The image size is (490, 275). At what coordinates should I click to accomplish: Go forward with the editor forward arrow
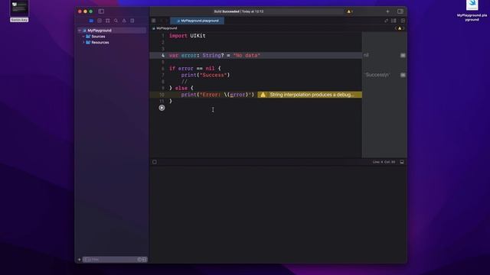coord(167,21)
